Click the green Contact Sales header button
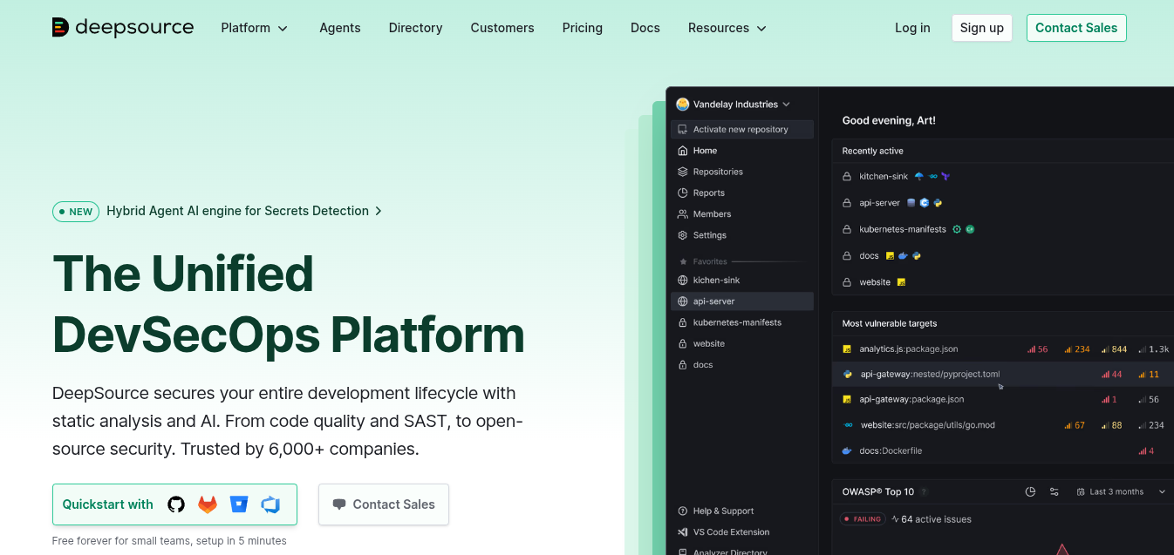 click(x=1076, y=28)
